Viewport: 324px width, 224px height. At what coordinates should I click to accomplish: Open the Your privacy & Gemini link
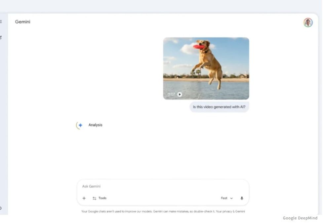(x=230, y=211)
